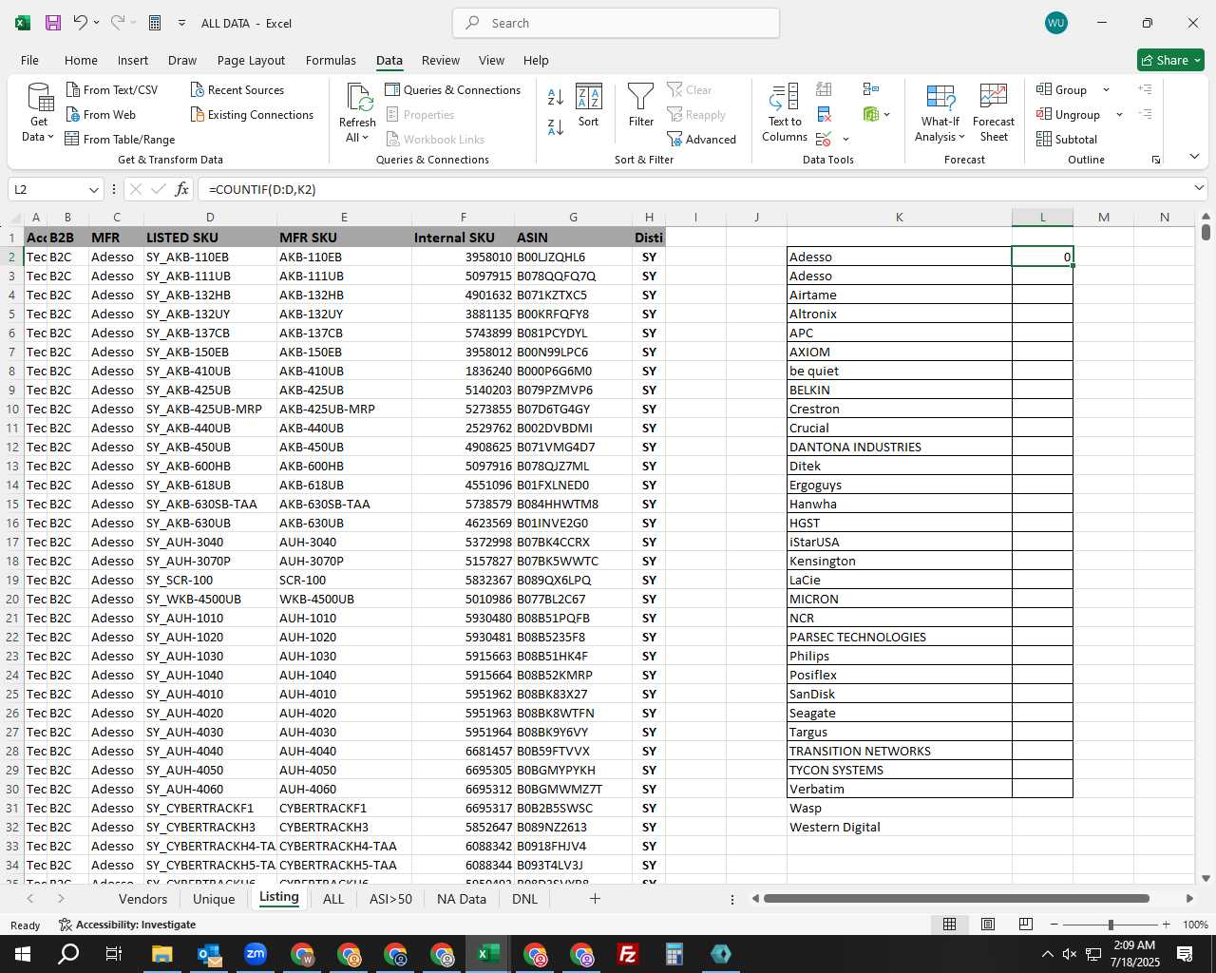
Task: Open the Outline dialog launcher
Action: [x=1156, y=160]
